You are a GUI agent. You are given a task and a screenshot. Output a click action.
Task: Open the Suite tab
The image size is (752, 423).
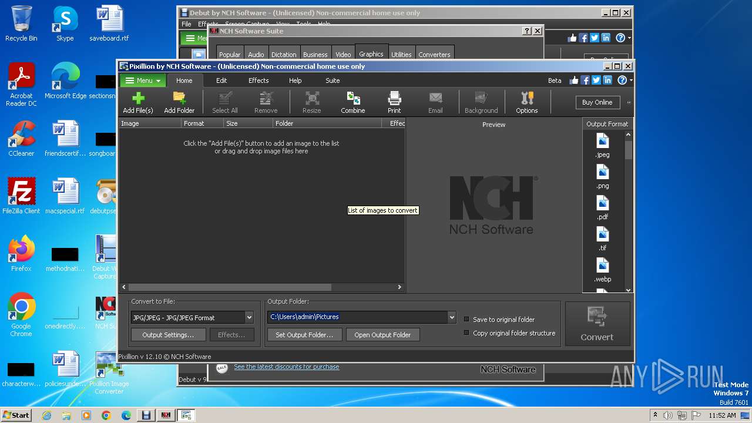click(333, 80)
